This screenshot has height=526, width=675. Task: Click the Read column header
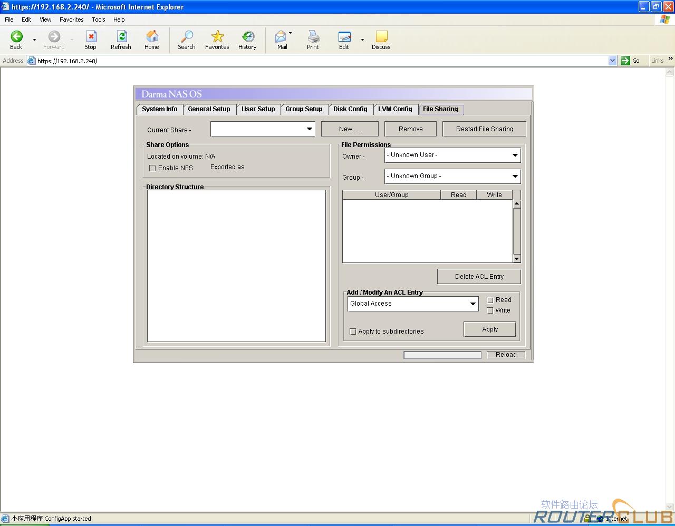pos(459,195)
